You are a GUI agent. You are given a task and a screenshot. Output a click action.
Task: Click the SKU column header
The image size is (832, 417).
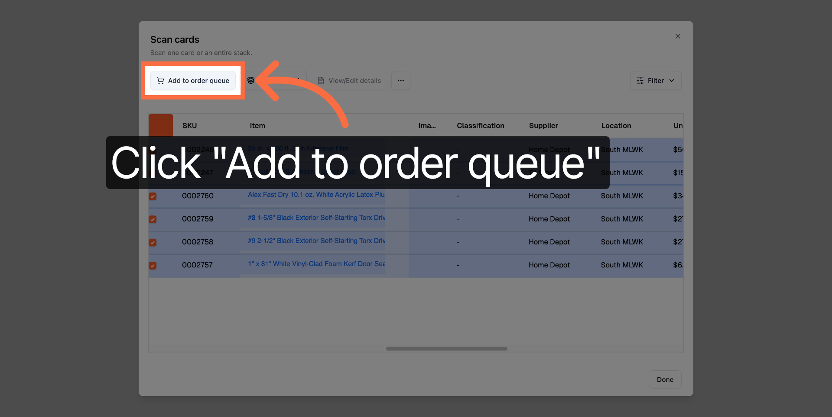(x=189, y=125)
